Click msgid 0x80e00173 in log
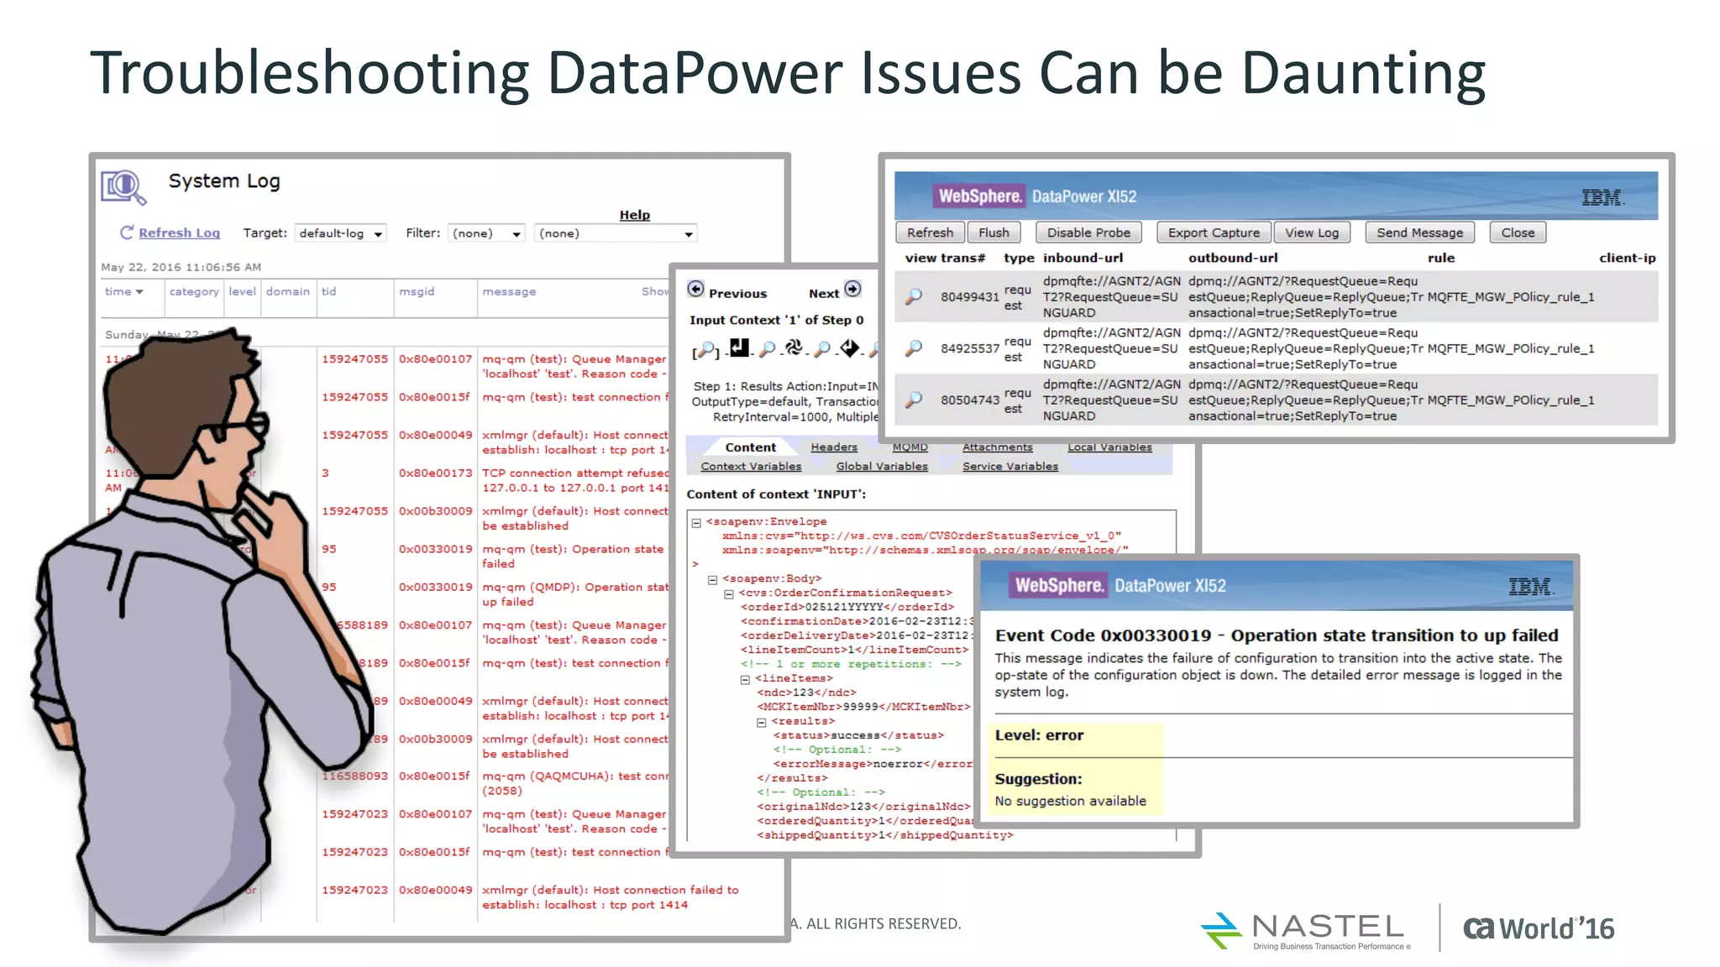 point(435,473)
